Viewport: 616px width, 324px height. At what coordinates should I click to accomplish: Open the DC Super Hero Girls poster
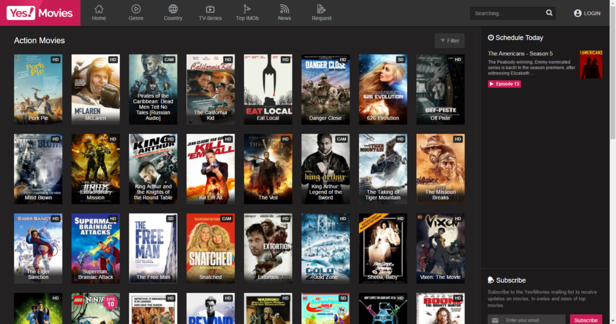(325, 309)
